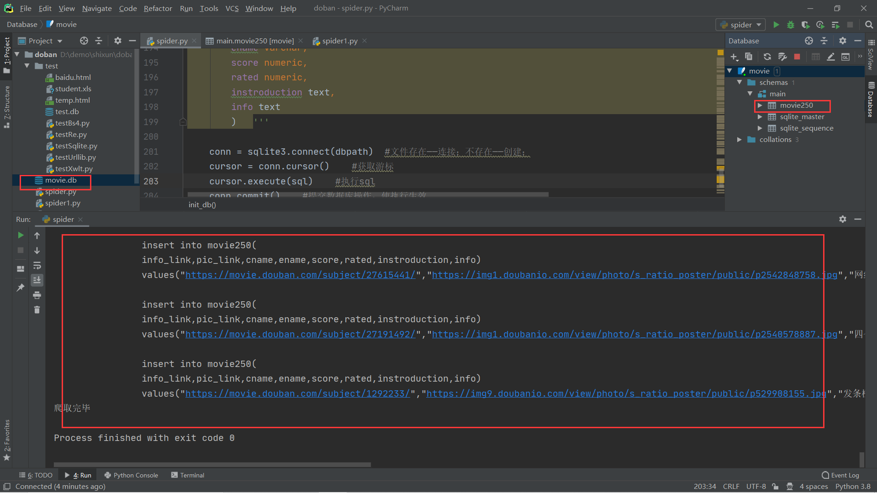Click the print icon in Run panel

point(37,295)
